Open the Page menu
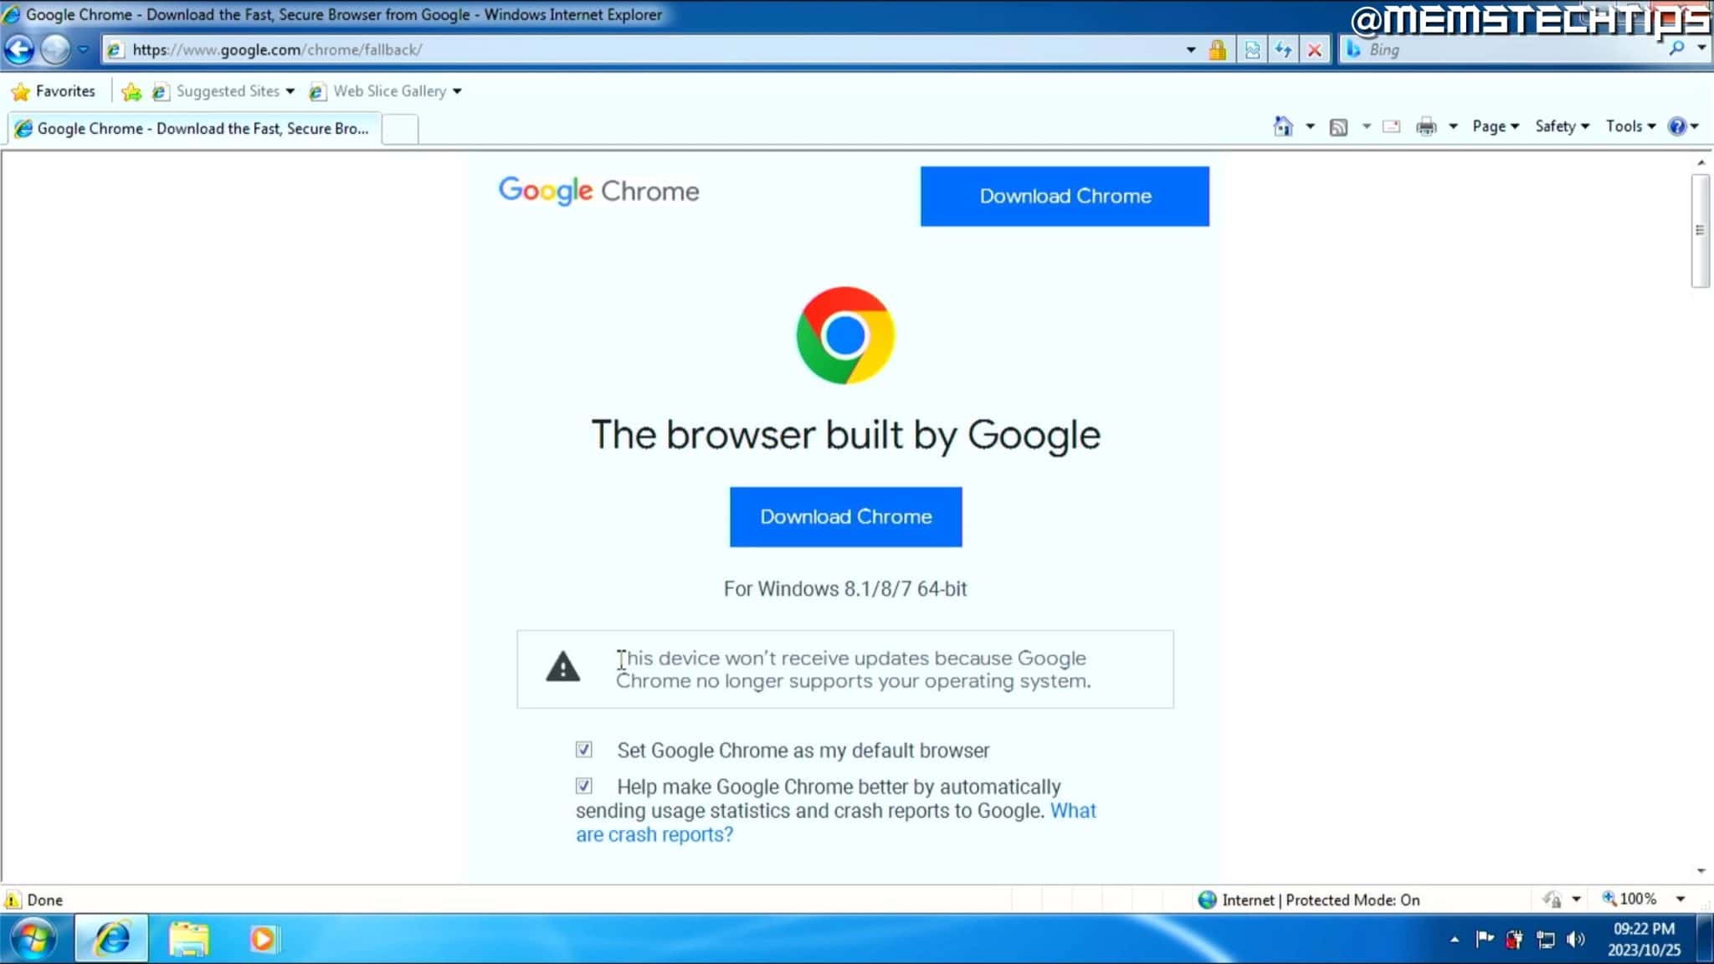1714x964 pixels. [x=1496, y=126]
